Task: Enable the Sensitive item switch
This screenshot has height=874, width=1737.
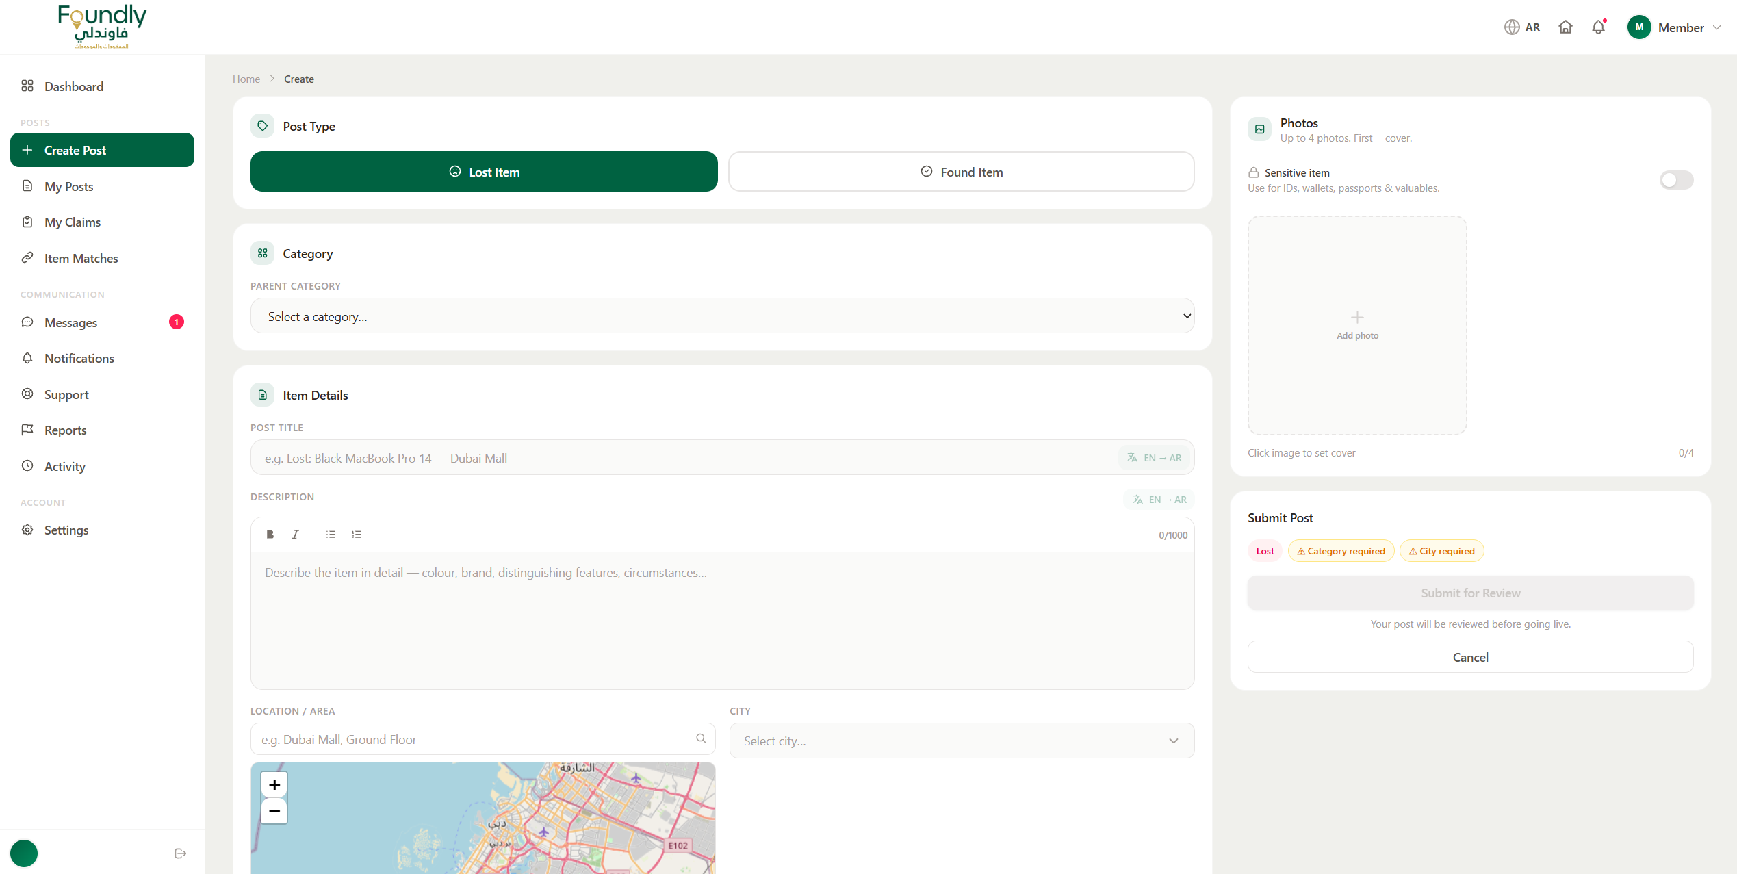Action: pyautogui.click(x=1676, y=180)
